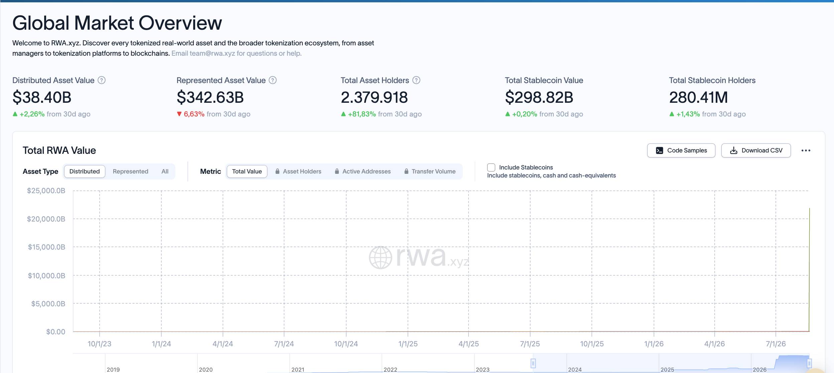Click the lock icon beside Transfer Volume
Image resolution: width=834 pixels, height=373 pixels.
click(x=406, y=171)
